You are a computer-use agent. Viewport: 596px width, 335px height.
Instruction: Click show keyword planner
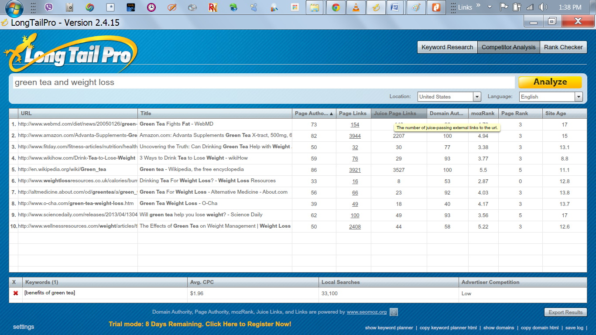(389, 328)
